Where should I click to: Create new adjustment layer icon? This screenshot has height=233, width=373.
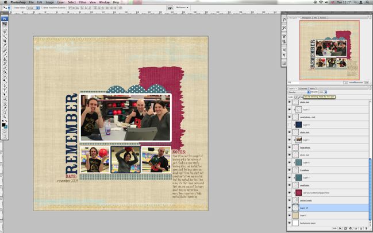pyautogui.click(x=351, y=228)
